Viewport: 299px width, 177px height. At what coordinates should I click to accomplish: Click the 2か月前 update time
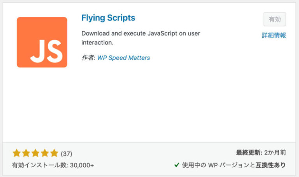(276, 152)
